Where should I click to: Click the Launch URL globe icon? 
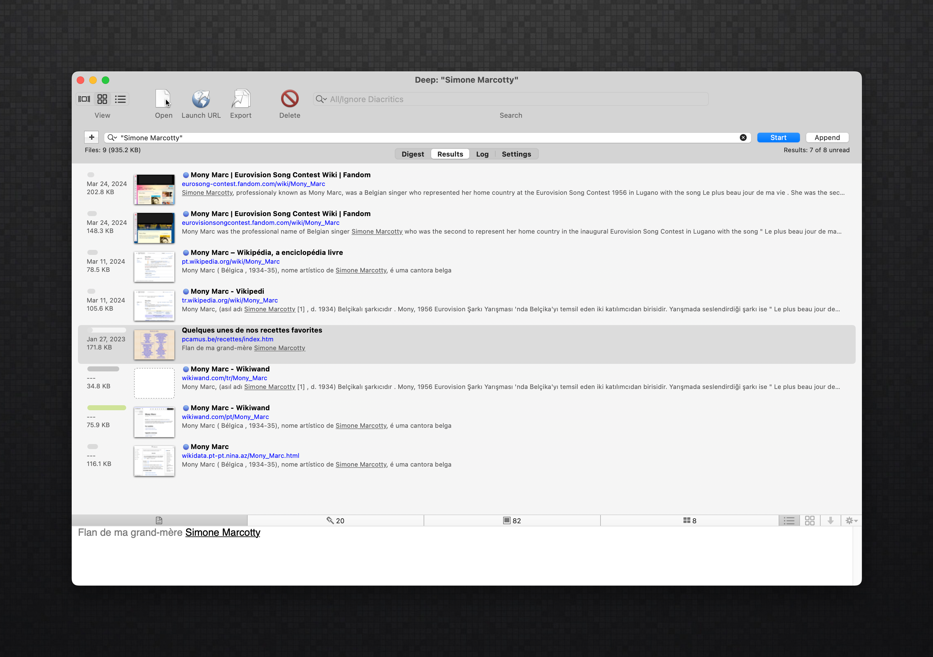pos(201,99)
